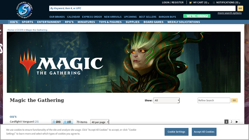
Task: Click Magic the Gathering breadcrumb
Action: (36, 30)
